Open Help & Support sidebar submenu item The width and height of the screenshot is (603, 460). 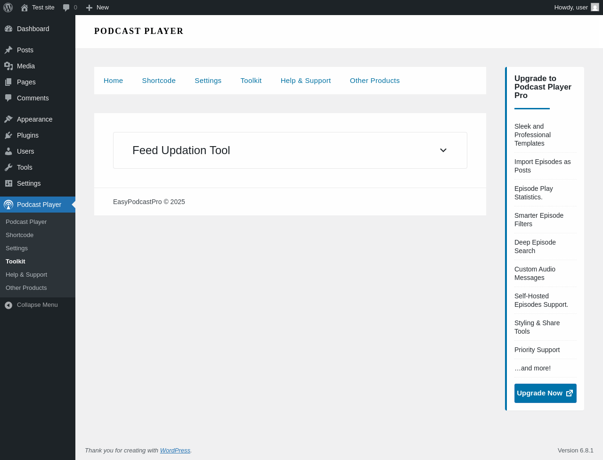[x=26, y=275]
